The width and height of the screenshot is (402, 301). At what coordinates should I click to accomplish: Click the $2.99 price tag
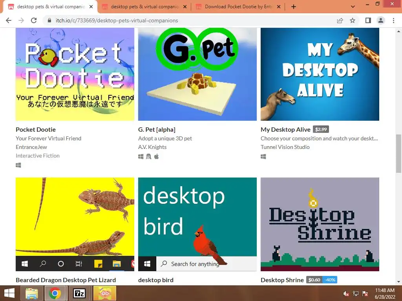(x=321, y=129)
